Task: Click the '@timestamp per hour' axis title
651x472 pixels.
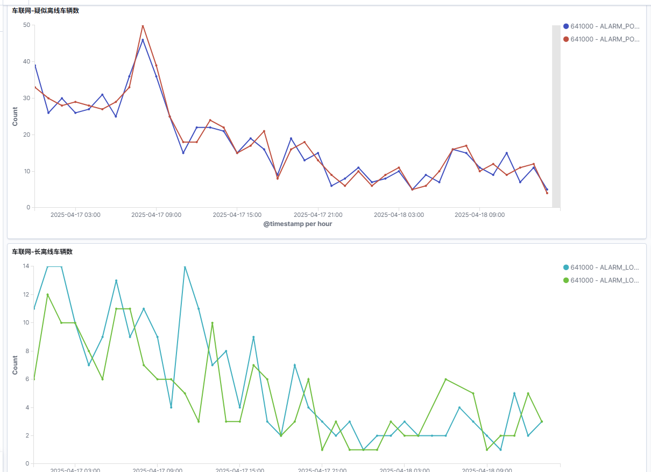Action: coord(298,224)
